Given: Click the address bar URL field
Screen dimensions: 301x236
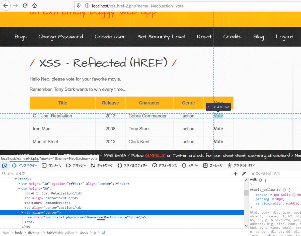Looking at the screenshot, I should tap(188, 6).
